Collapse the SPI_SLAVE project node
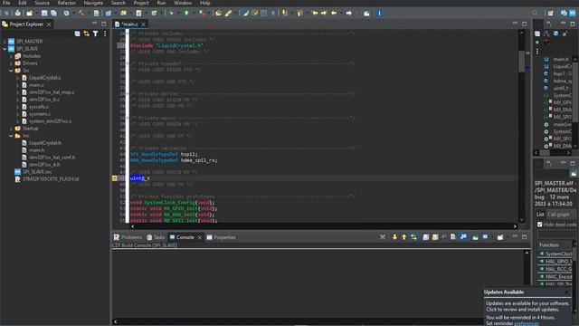The image size is (579, 326). tap(5, 48)
